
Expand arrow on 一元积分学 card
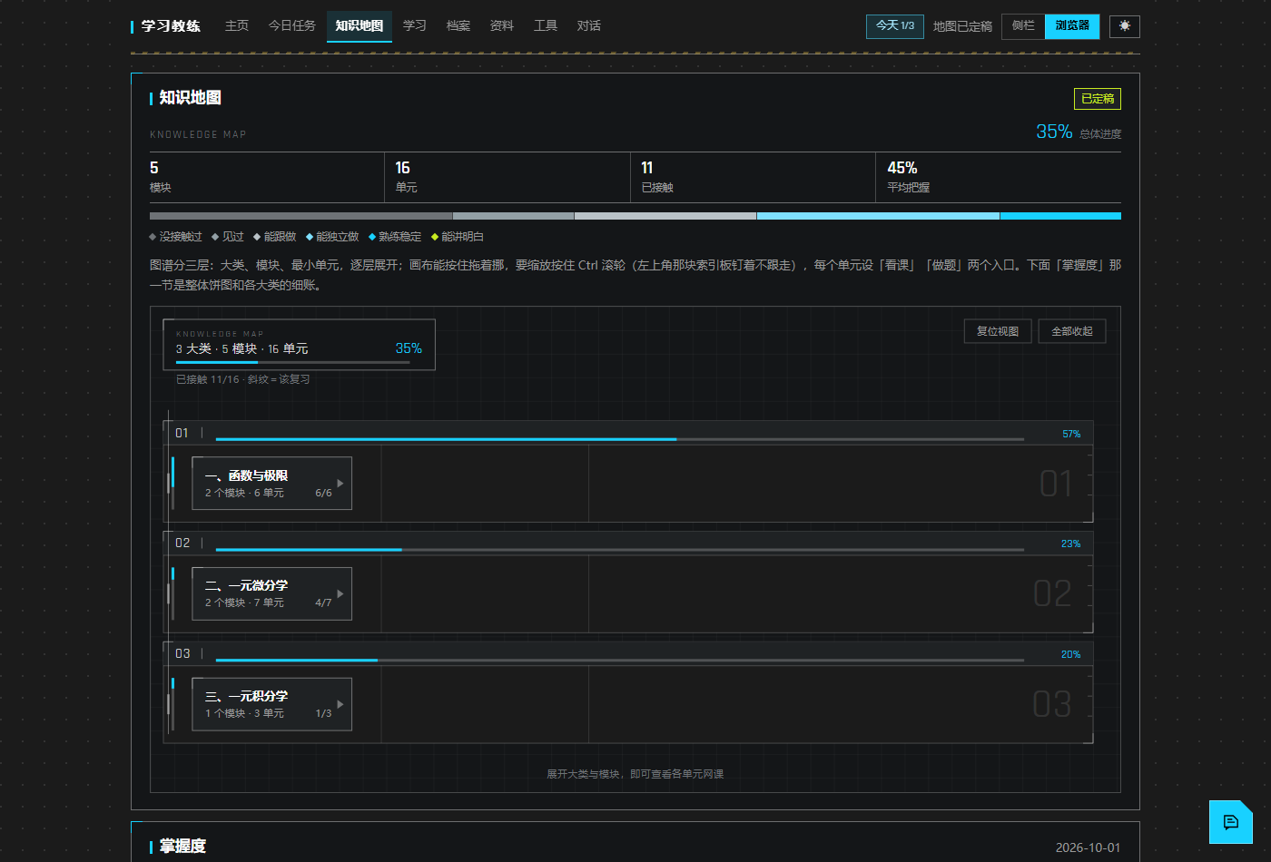[x=340, y=704]
